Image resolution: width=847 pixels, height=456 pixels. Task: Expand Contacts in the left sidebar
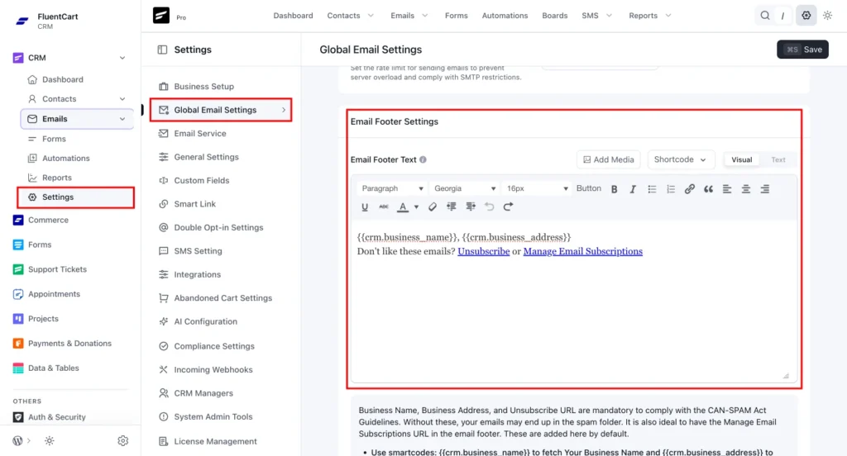122,99
